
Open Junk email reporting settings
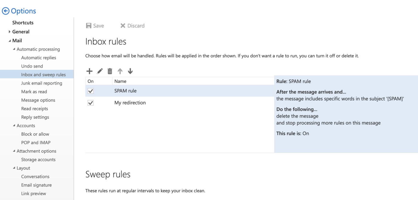[x=42, y=83]
